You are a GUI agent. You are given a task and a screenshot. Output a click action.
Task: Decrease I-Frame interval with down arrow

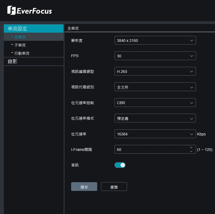pyautogui.click(x=191, y=151)
